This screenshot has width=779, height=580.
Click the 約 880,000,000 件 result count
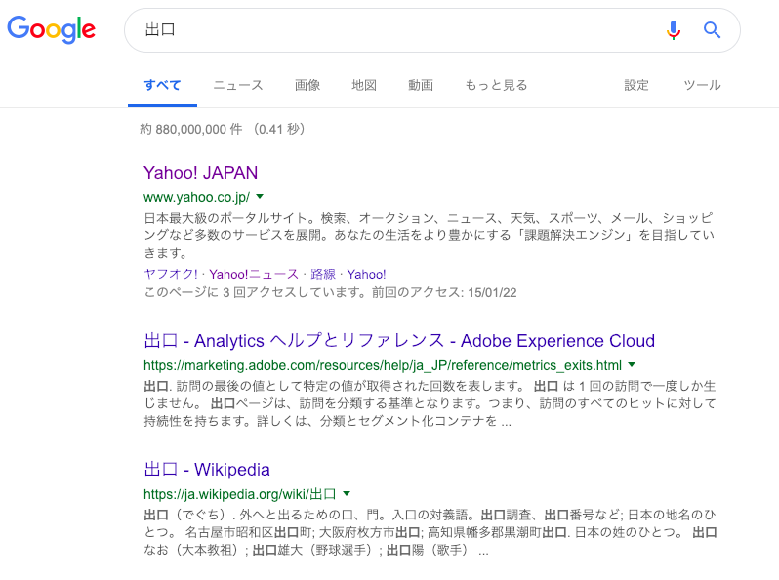(x=190, y=129)
